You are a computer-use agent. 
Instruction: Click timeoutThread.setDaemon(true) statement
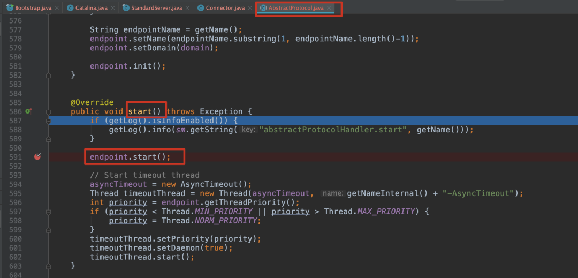(x=161, y=248)
